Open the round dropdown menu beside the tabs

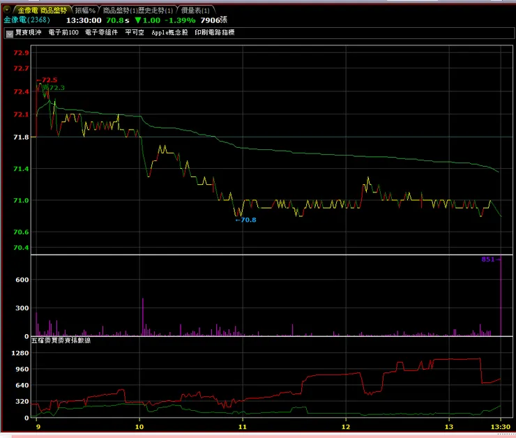pyautogui.click(x=6, y=10)
